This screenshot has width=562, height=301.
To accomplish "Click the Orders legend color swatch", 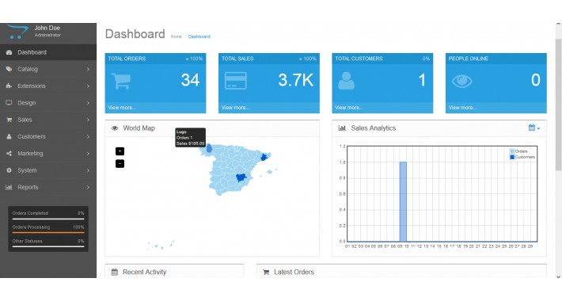I will point(512,151).
